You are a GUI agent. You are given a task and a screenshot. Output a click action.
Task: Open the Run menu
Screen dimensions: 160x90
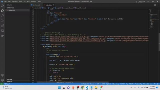pyautogui.click(x=28, y=2)
